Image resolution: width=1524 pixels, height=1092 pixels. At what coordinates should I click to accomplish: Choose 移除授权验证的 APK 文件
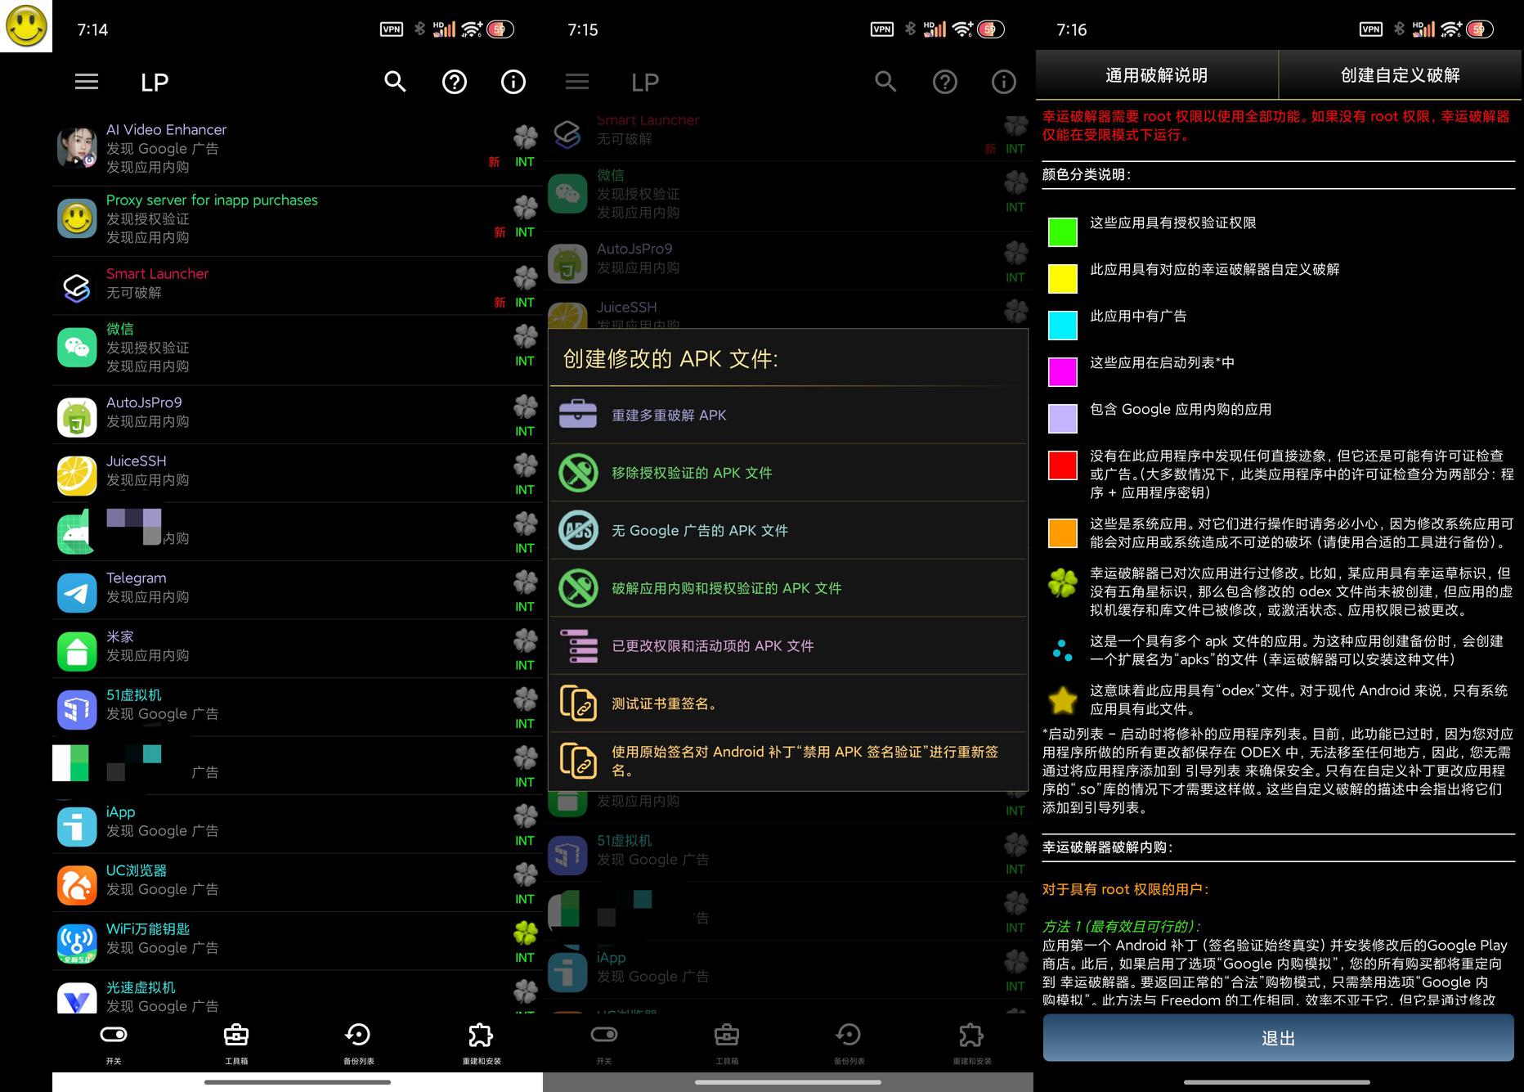pyautogui.click(x=788, y=473)
